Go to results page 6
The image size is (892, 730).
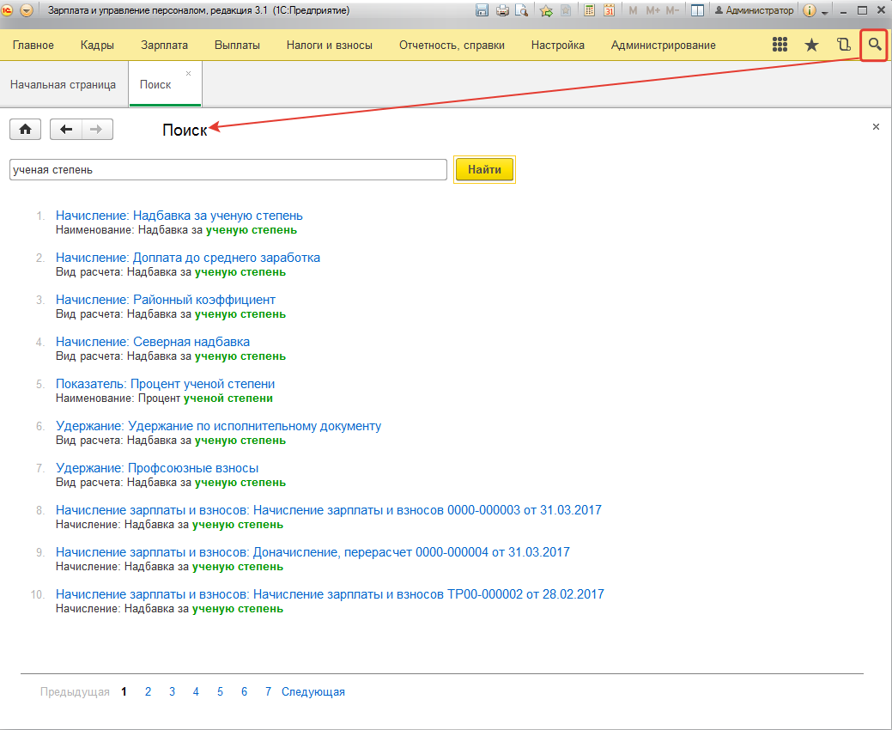point(244,692)
